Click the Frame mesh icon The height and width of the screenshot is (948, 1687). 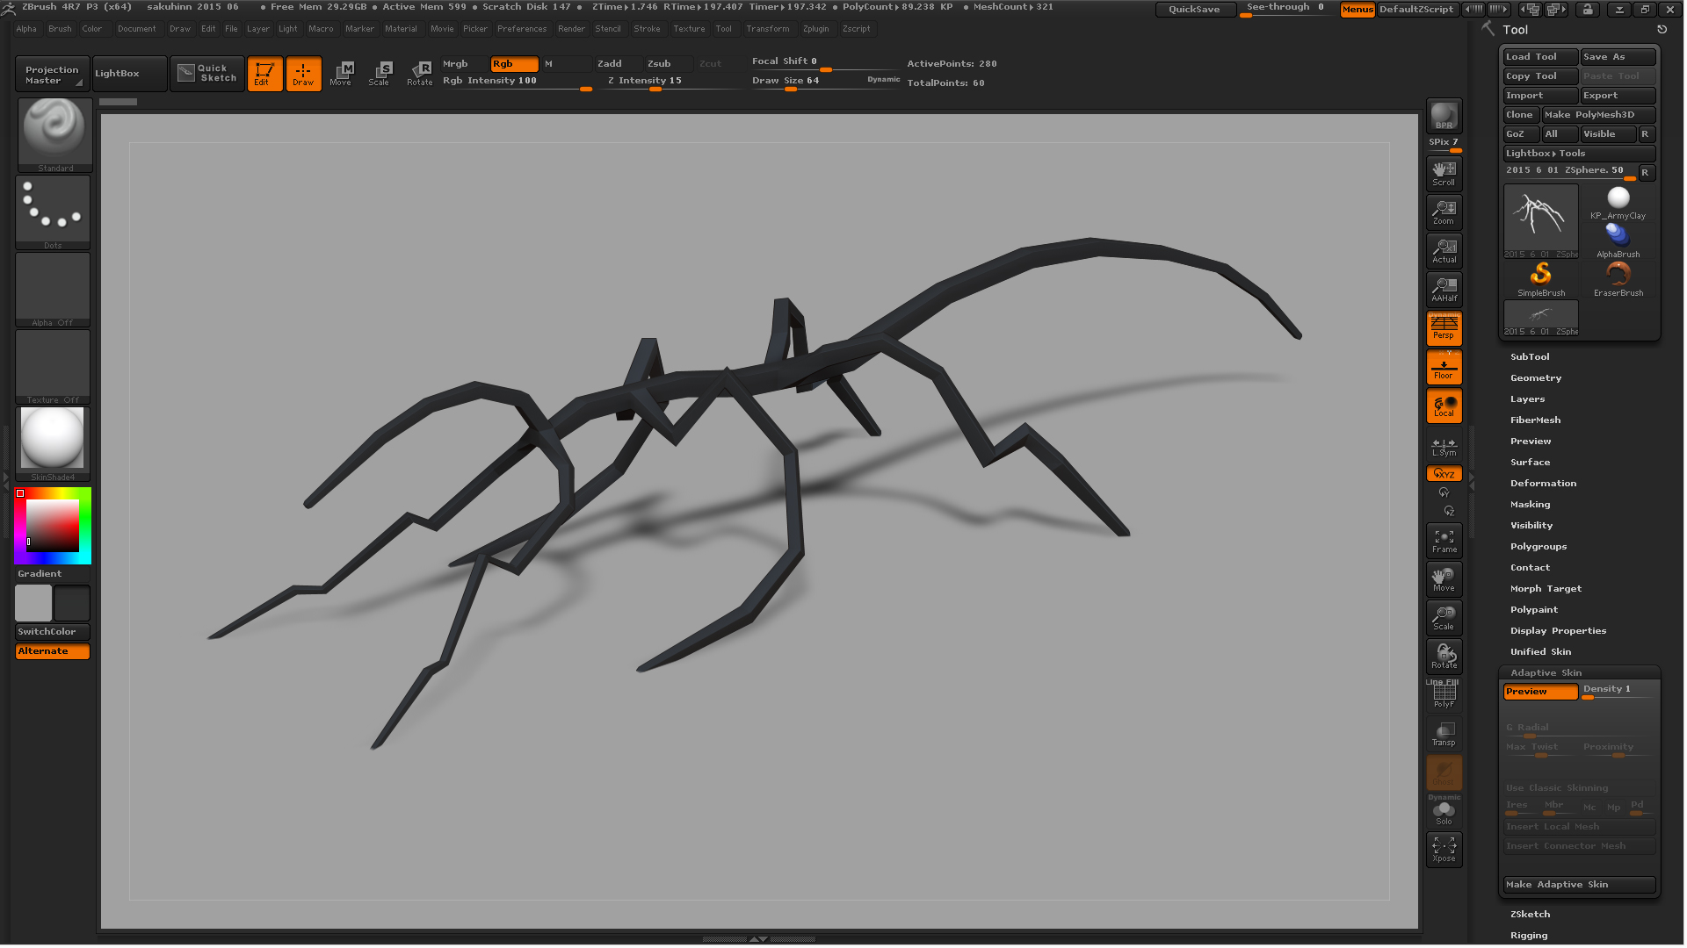[x=1444, y=541]
